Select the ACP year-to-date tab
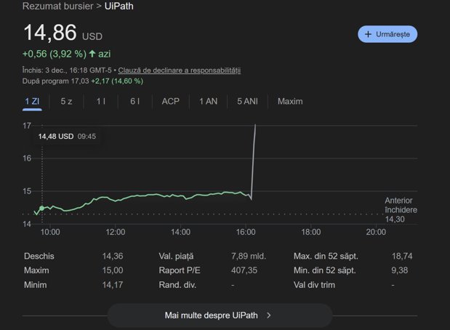The height and width of the screenshot is (330, 450). [170, 102]
